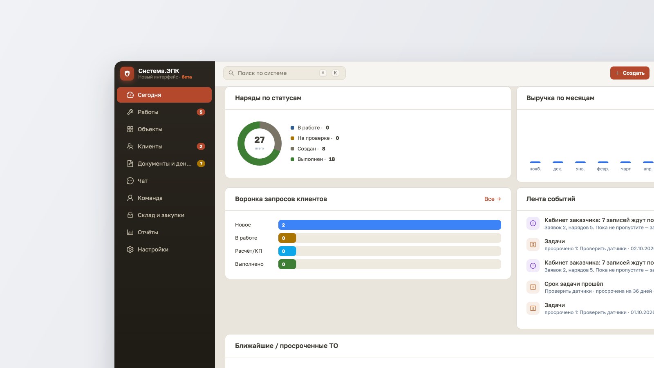654x368 pixels.
Task: Click the yellow badge 7 on Документы
Action: 201,164
